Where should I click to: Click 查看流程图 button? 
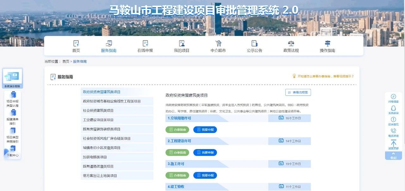point(298,92)
